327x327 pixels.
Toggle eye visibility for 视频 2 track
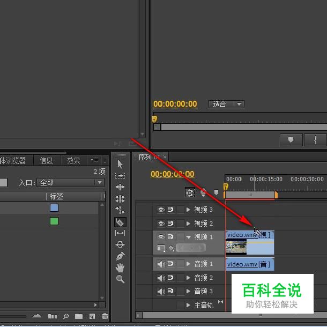tap(161, 224)
